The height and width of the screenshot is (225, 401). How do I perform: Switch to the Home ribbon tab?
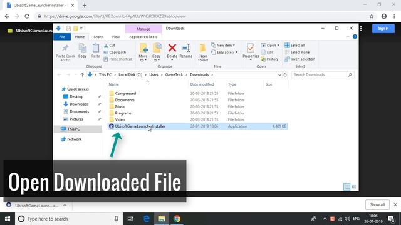(80, 37)
